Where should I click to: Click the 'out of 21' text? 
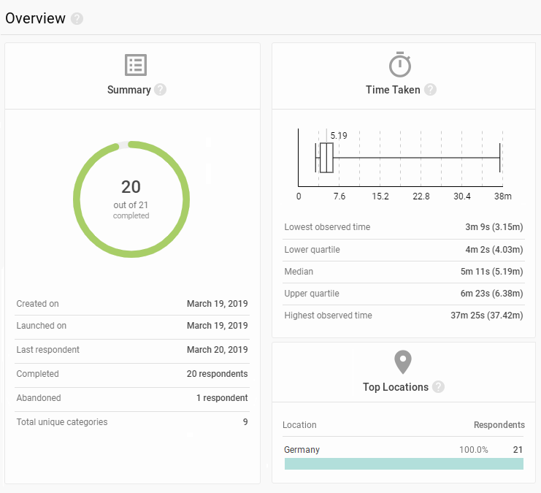[x=131, y=205]
